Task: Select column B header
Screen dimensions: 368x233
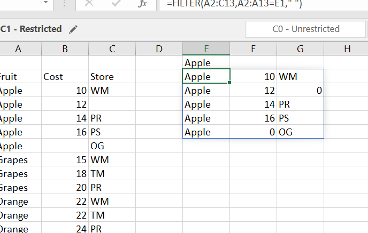Action: tap(65, 49)
